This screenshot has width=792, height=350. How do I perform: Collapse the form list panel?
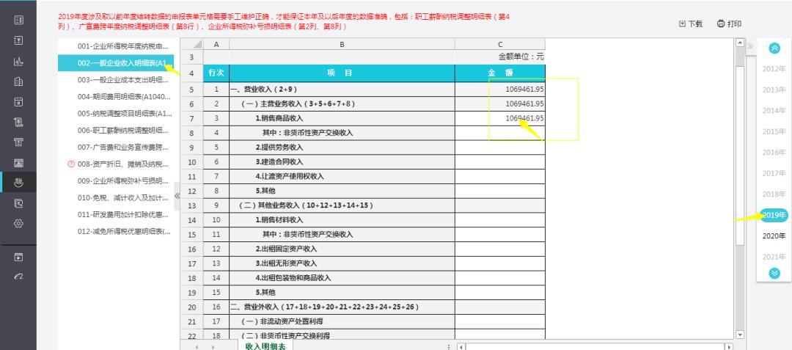177,195
